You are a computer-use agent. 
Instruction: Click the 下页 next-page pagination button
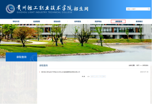(x=100, y=76)
